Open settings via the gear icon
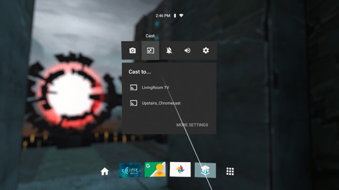The image size is (339, 190). click(205, 50)
